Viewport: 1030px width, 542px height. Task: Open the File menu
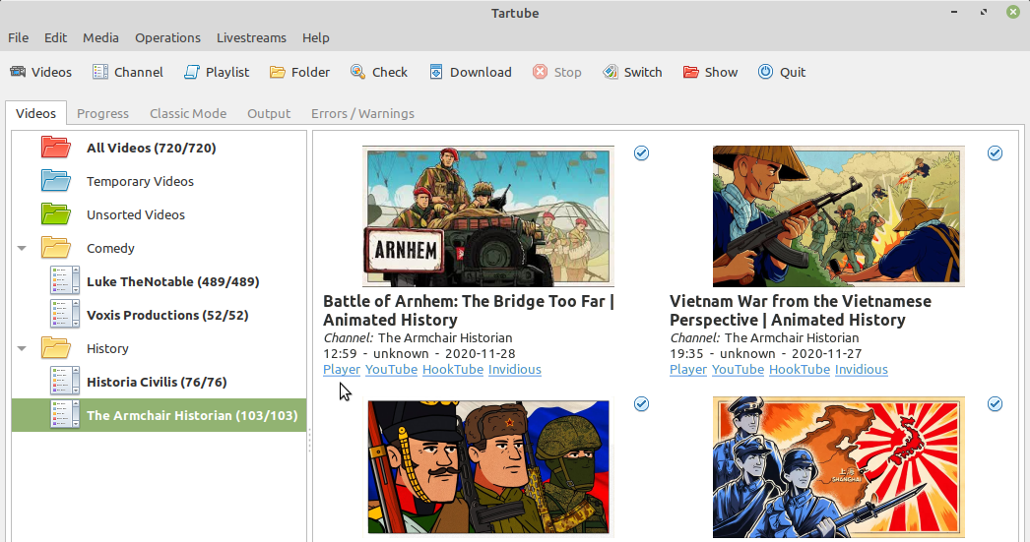tap(18, 37)
